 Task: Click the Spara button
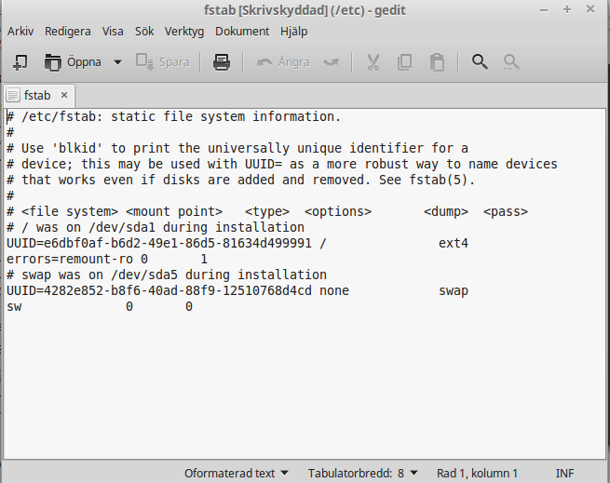(163, 62)
